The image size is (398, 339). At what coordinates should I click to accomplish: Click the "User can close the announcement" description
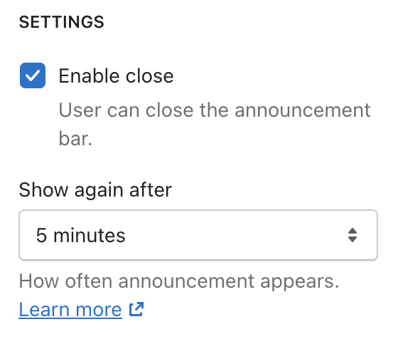coord(215,110)
